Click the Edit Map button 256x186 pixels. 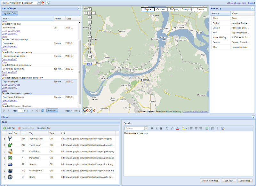(x=228, y=181)
